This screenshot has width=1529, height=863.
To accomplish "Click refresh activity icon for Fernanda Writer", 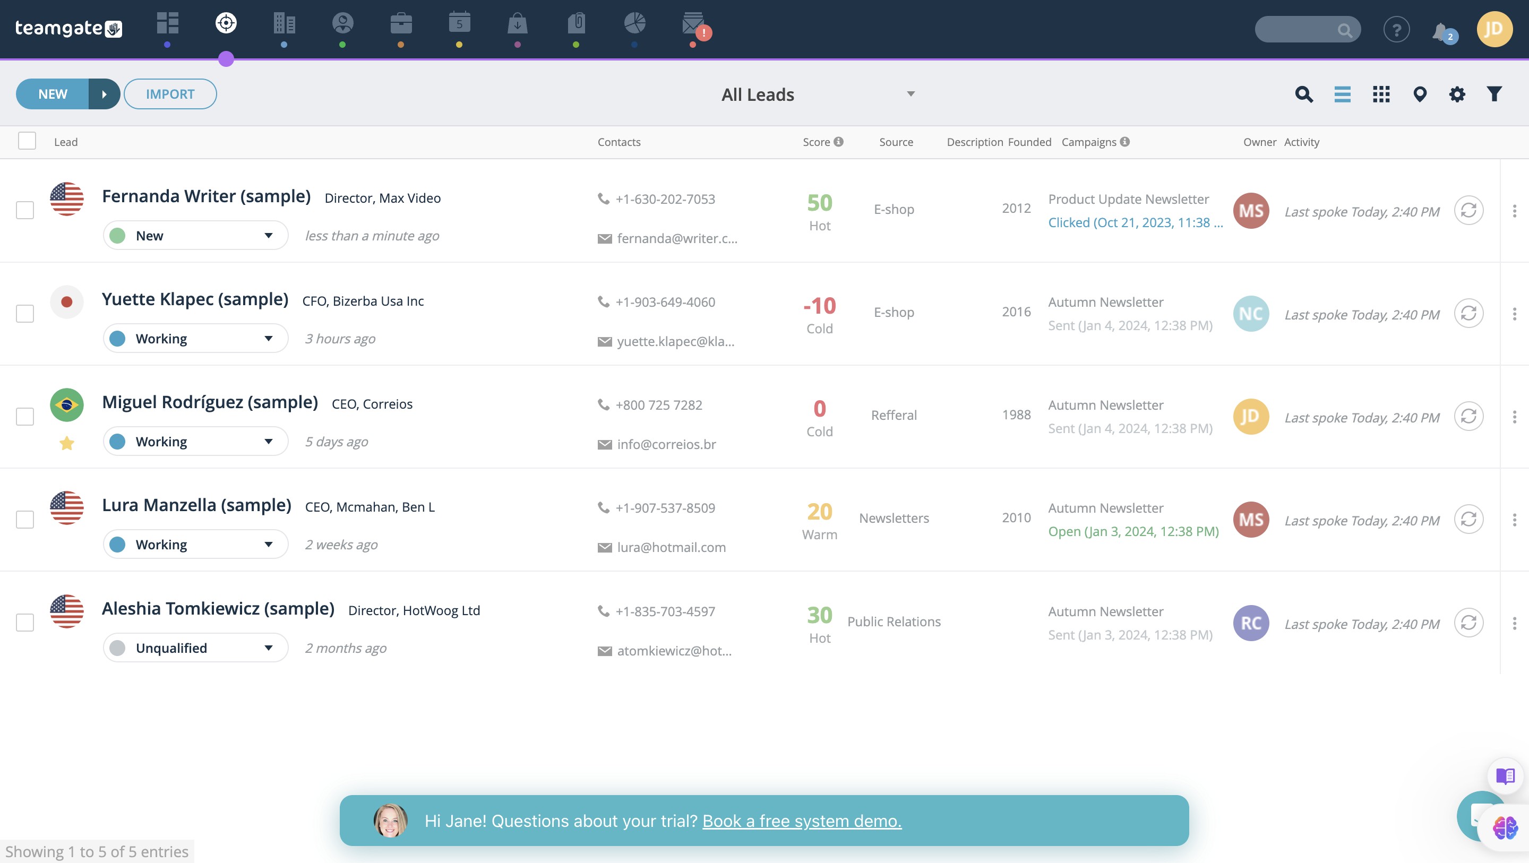I will [x=1468, y=210].
